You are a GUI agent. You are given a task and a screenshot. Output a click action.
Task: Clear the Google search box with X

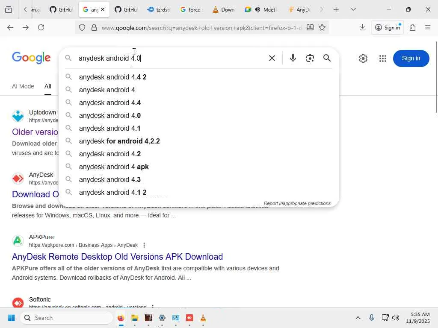(272, 58)
